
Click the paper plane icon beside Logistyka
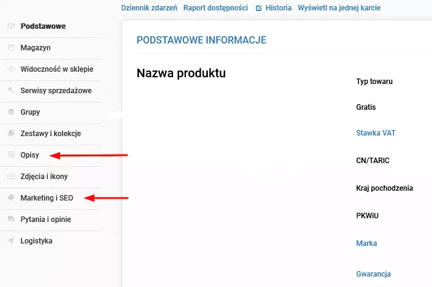11,240
